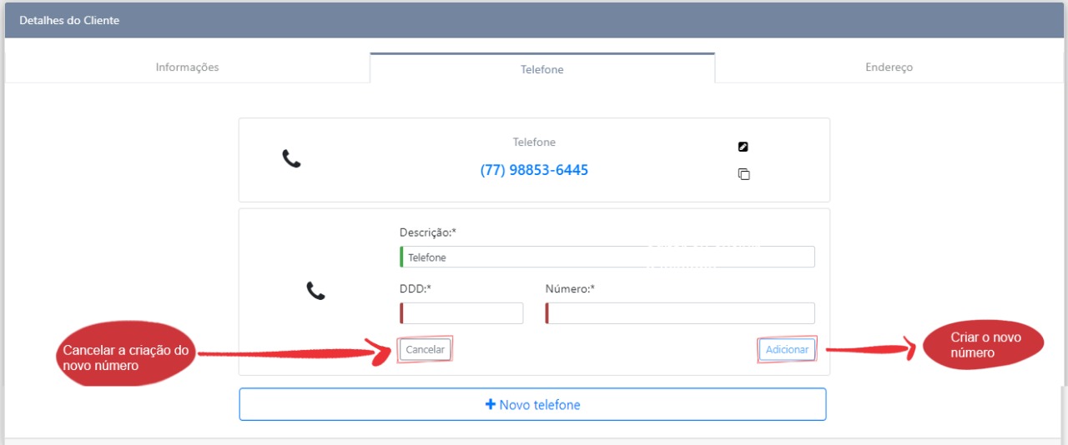Click the Telefone label above the saved number
Image resolution: width=1068 pixels, height=445 pixels.
pos(534,142)
